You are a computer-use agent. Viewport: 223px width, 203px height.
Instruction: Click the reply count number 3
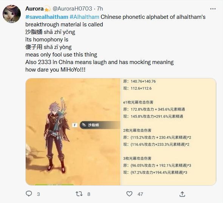tap(39, 194)
